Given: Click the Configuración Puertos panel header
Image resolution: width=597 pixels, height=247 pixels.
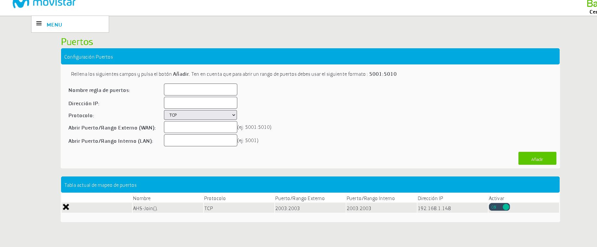Looking at the screenshot, I should [x=310, y=57].
